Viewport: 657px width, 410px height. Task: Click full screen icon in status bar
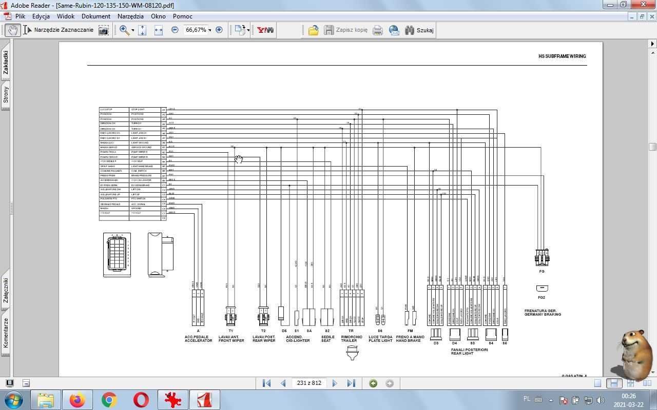point(9,383)
